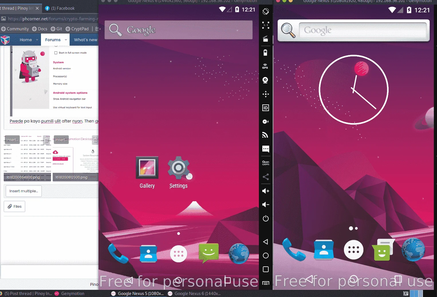Open the app drawer on Nexus 6
The height and width of the screenshot is (297, 437).
(178, 254)
